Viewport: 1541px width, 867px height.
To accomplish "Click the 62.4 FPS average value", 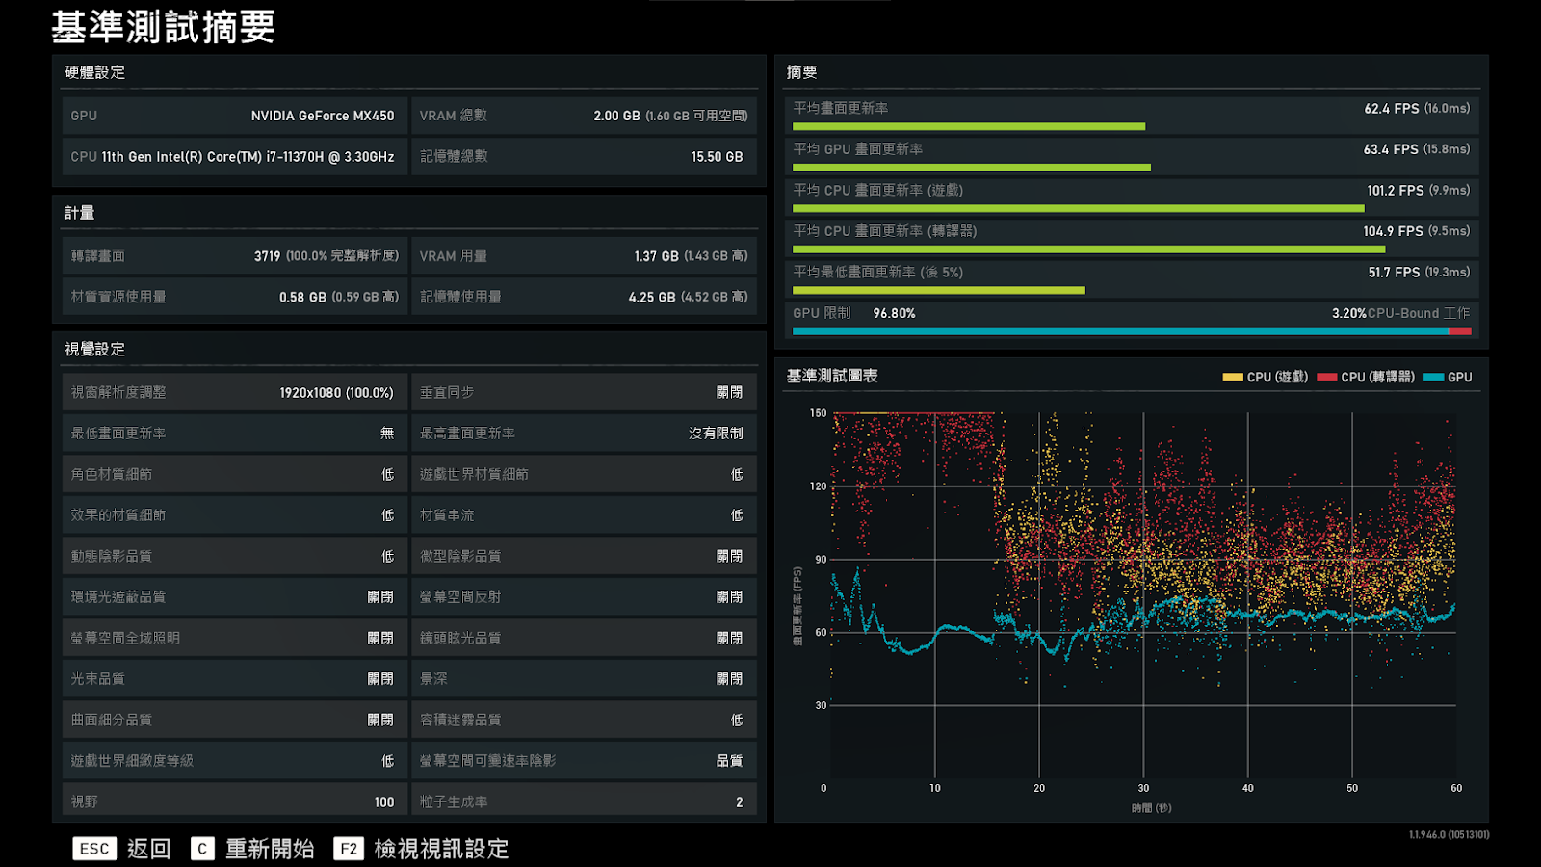I will (1391, 109).
